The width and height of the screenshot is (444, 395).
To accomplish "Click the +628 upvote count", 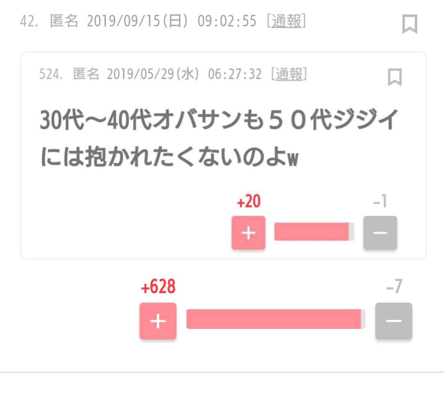I will [x=158, y=287].
